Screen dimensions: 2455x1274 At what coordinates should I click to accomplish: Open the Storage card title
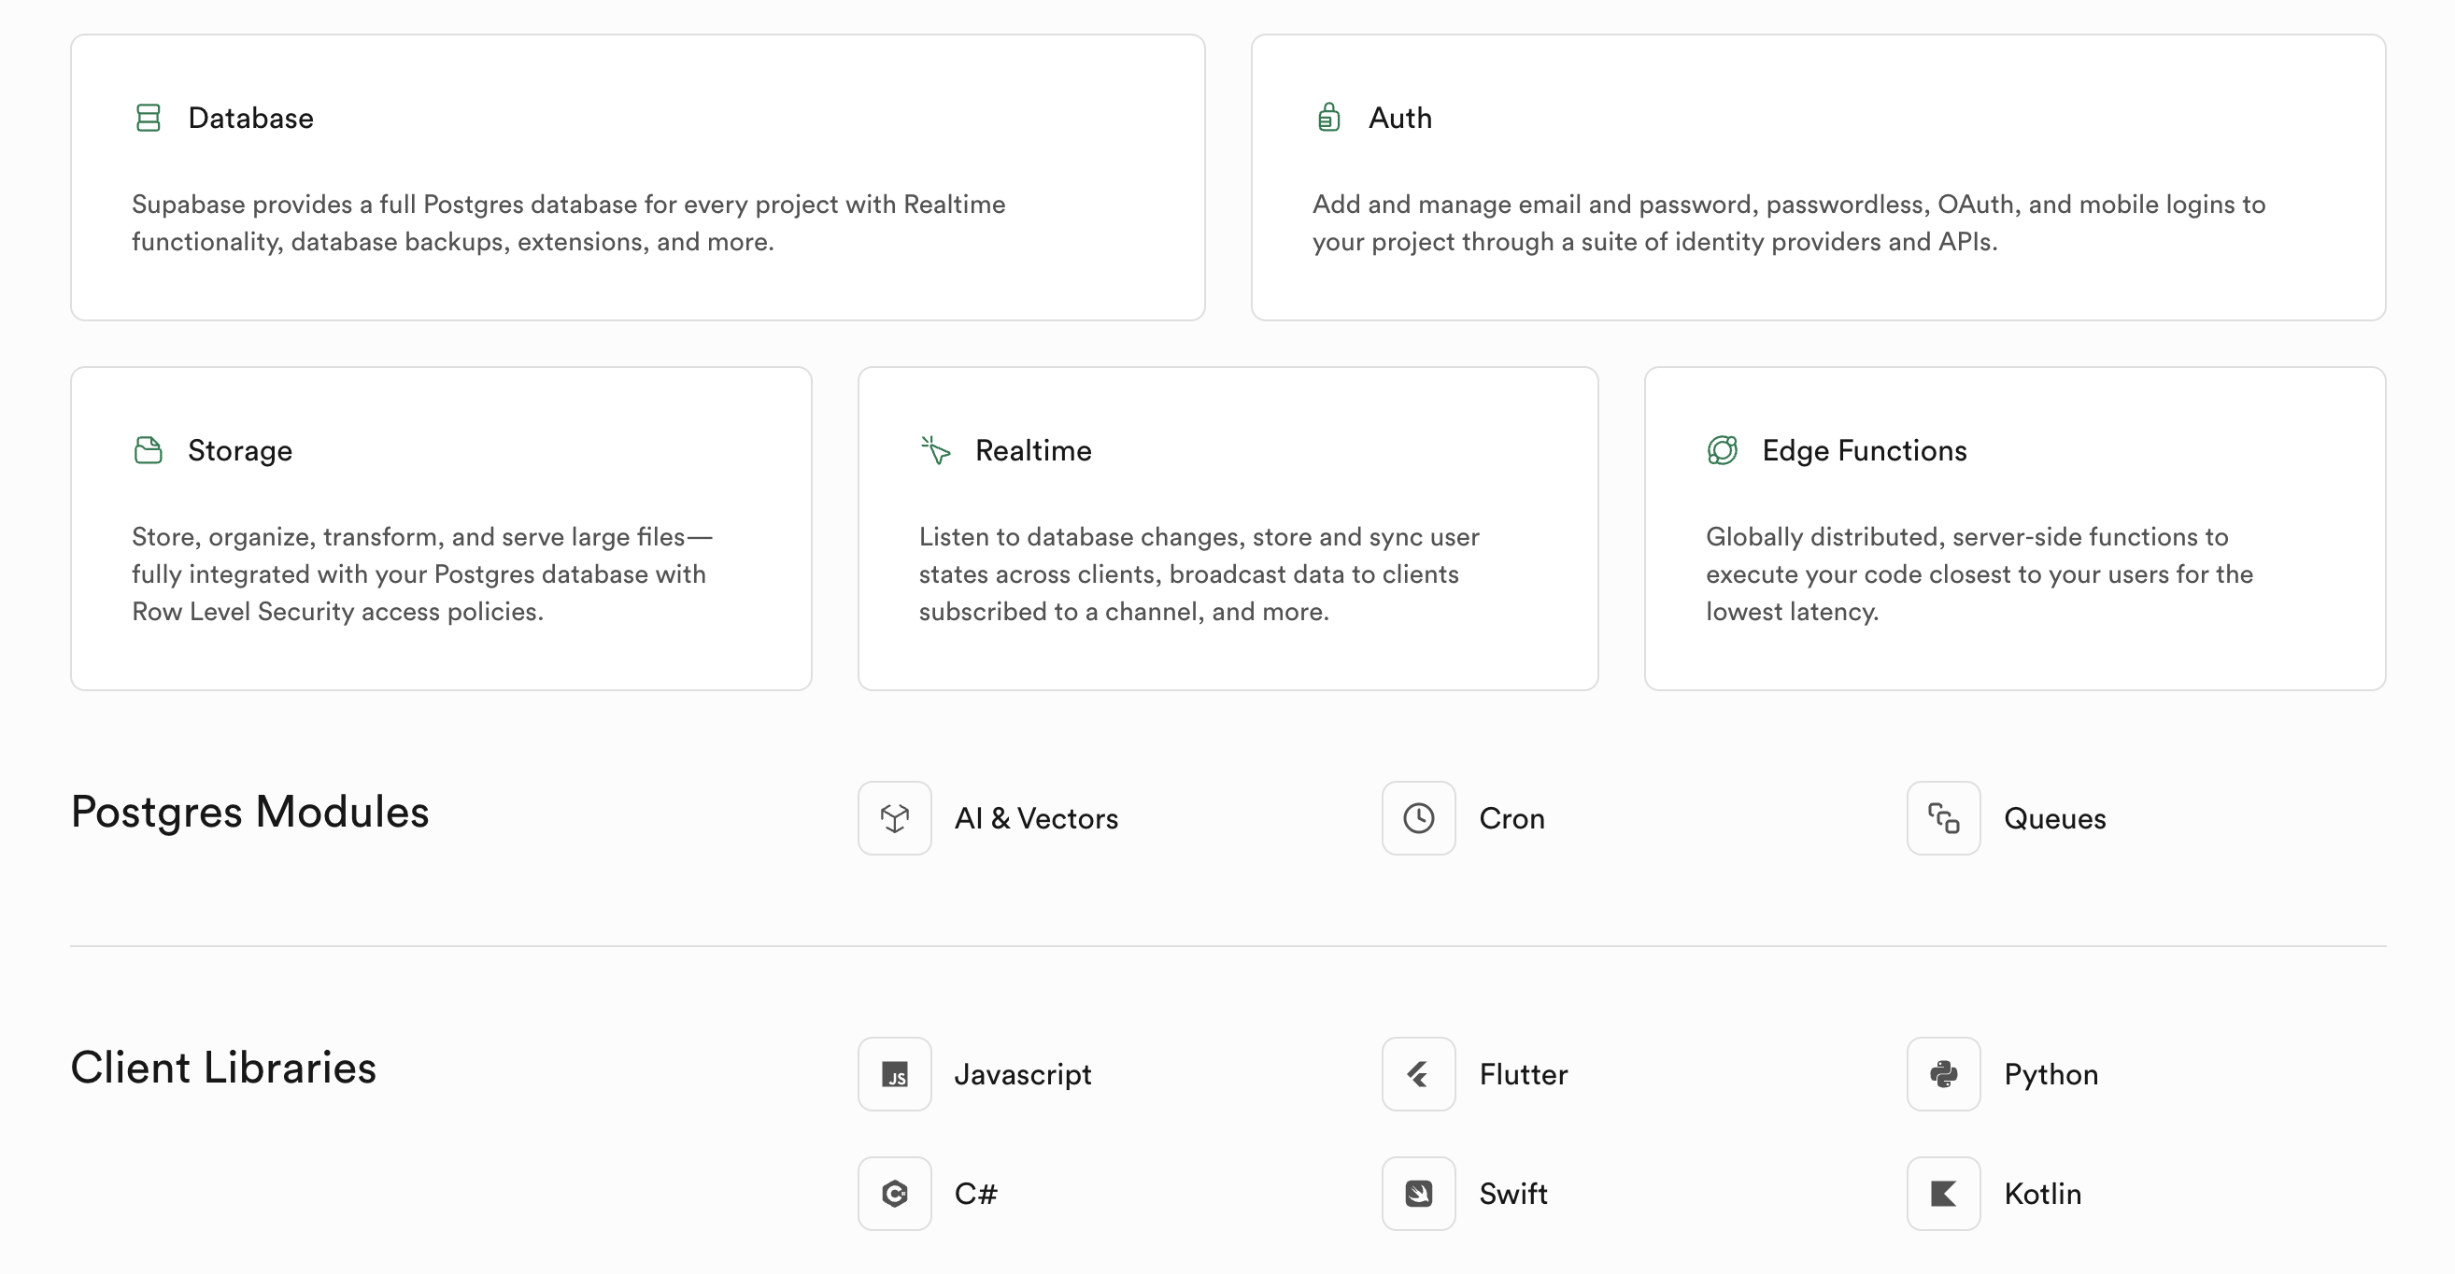240,451
